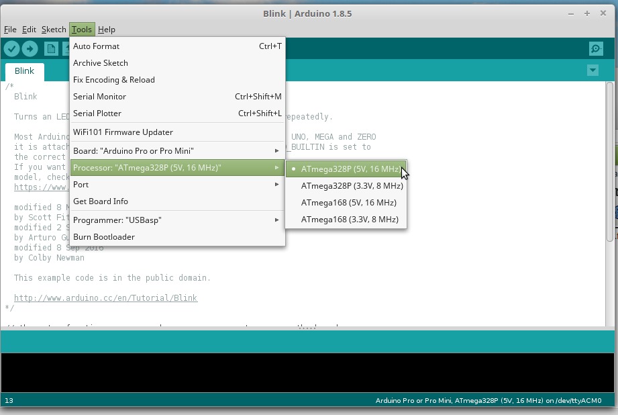The image size is (618, 415).
Task: Choose ATmega328P (3.3V, 8 MHz) processor
Action: tap(352, 186)
